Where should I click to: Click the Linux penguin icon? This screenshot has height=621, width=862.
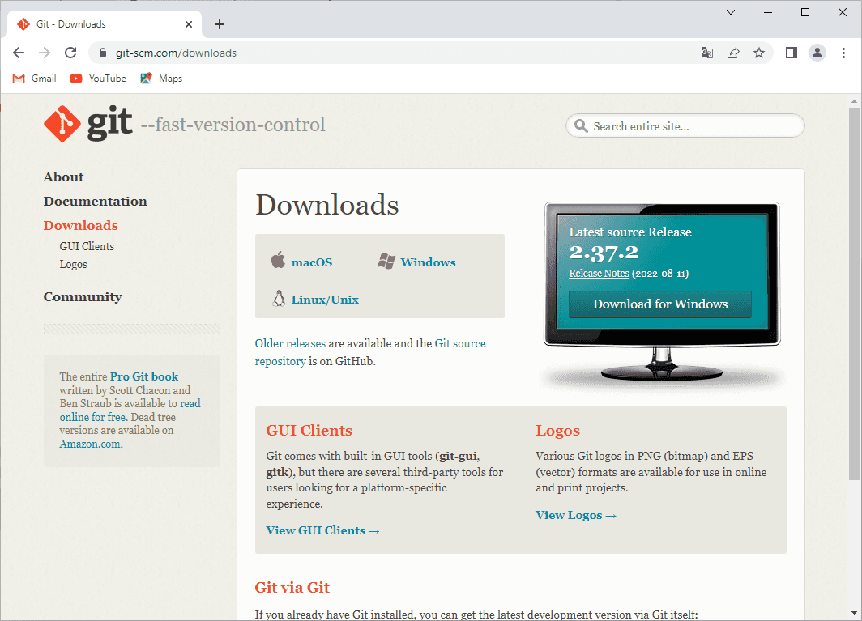tap(279, 299)
